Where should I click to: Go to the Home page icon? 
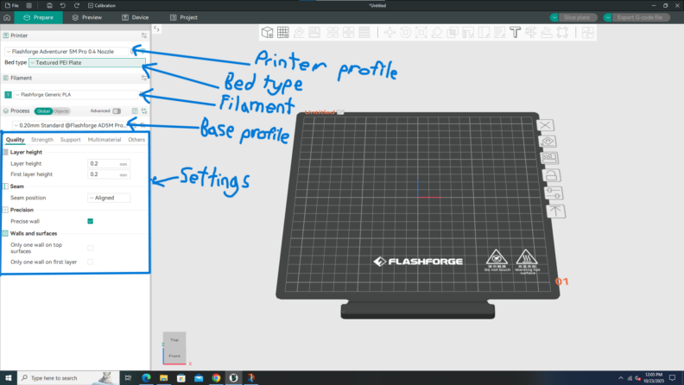[7, 17]
